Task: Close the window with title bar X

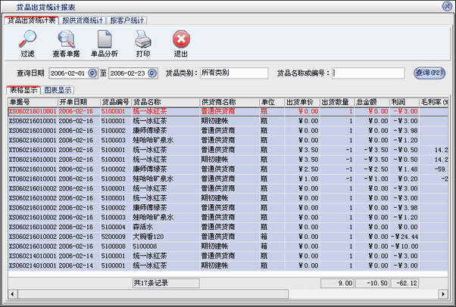Action: pyautogui.click(x=447, y=5)
